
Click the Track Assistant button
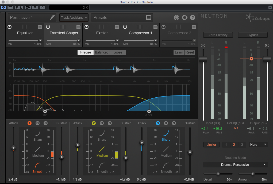pyautogui.click(x=72, y=18)
